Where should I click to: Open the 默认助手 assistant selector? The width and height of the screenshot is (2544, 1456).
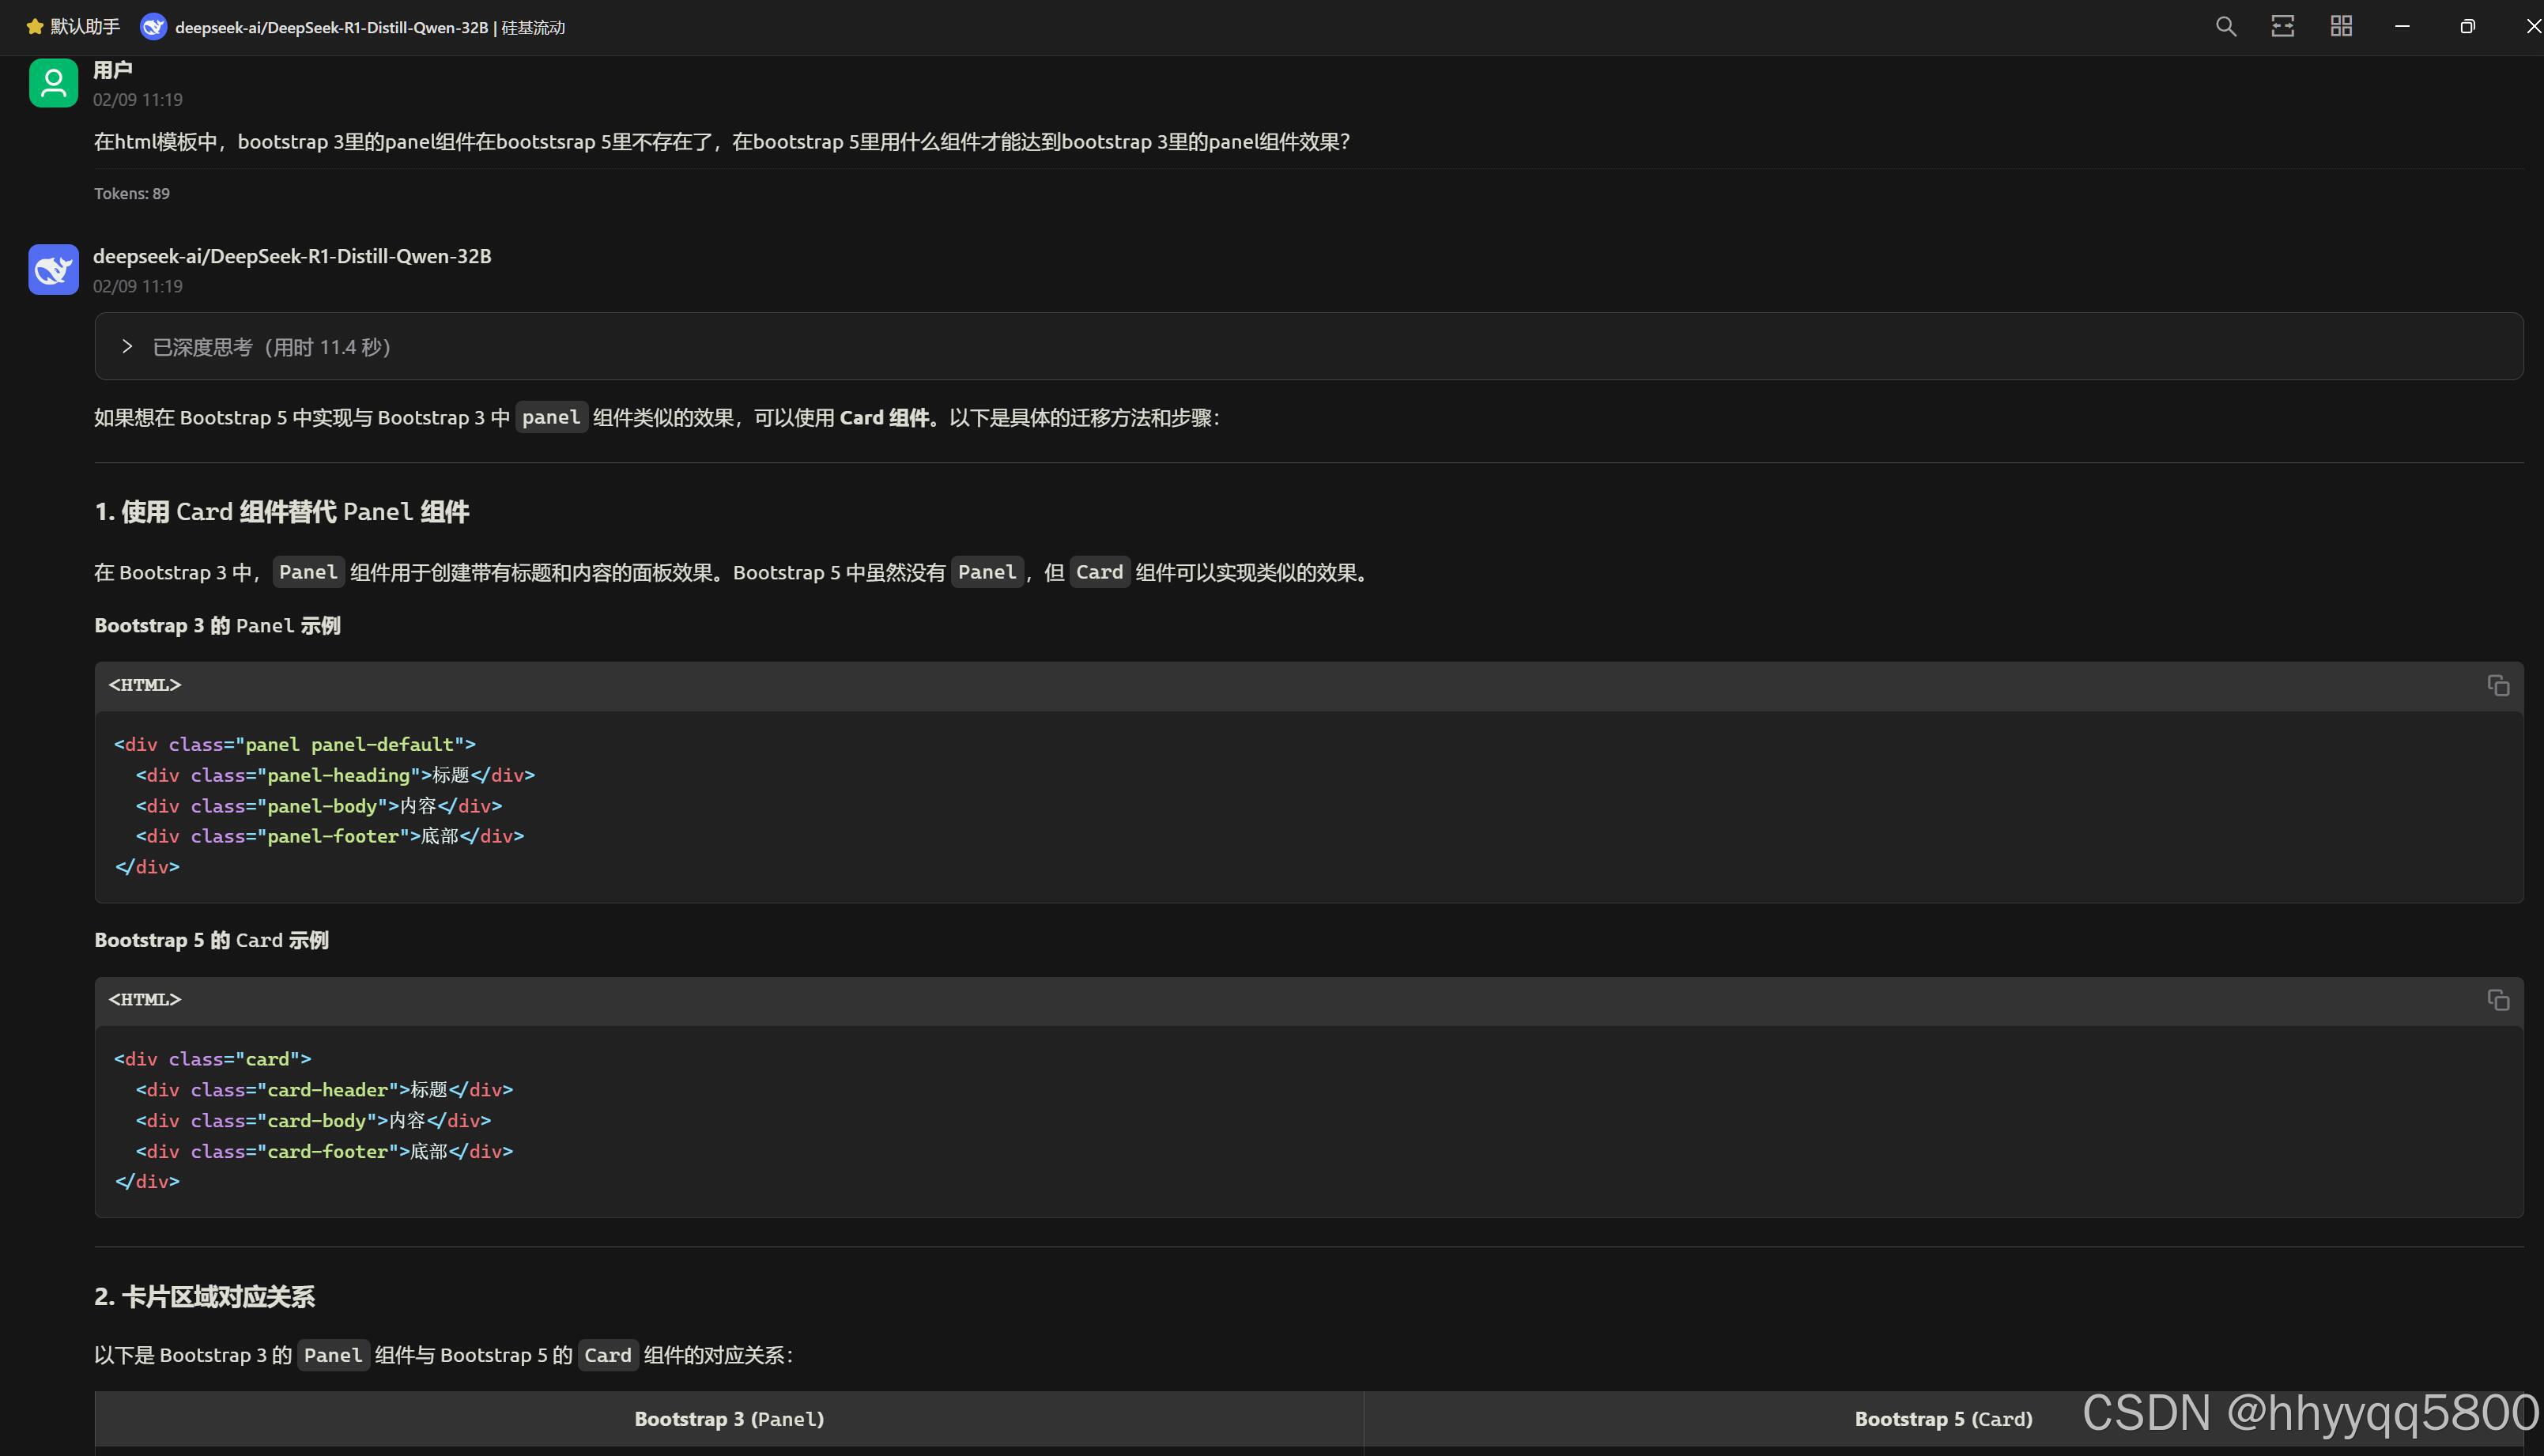tap(84, 27)
